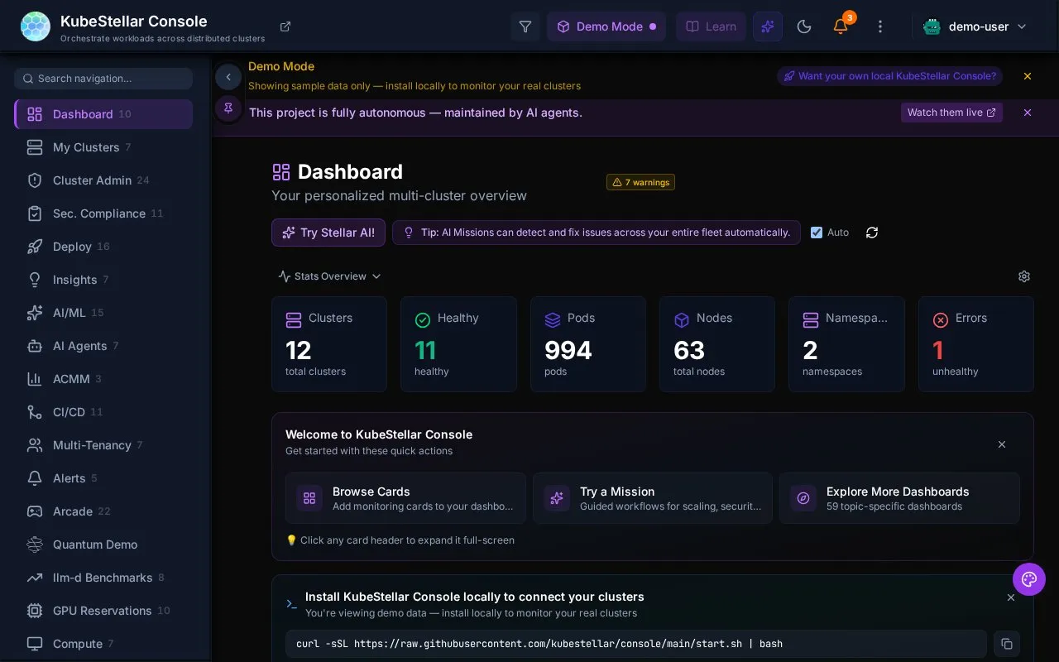Select Dashboard in the sidebar
The width and height of the screenshot is (1059, 662).
[103, 114]
